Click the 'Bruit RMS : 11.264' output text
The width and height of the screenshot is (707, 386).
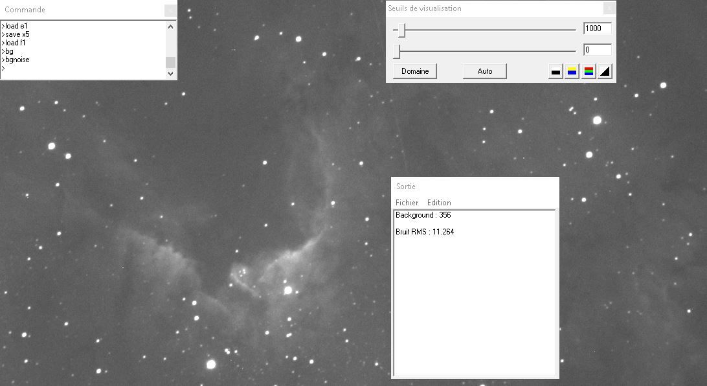point(425,232)
